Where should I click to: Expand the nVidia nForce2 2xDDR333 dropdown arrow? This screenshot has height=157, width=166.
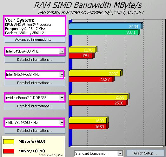62,98
